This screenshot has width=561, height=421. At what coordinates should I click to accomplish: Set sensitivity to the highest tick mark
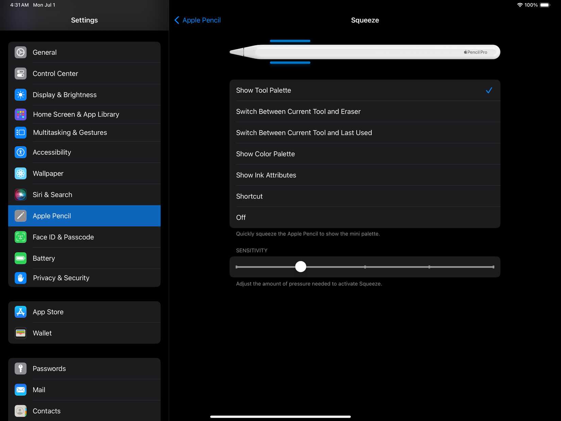coord(493,267)
